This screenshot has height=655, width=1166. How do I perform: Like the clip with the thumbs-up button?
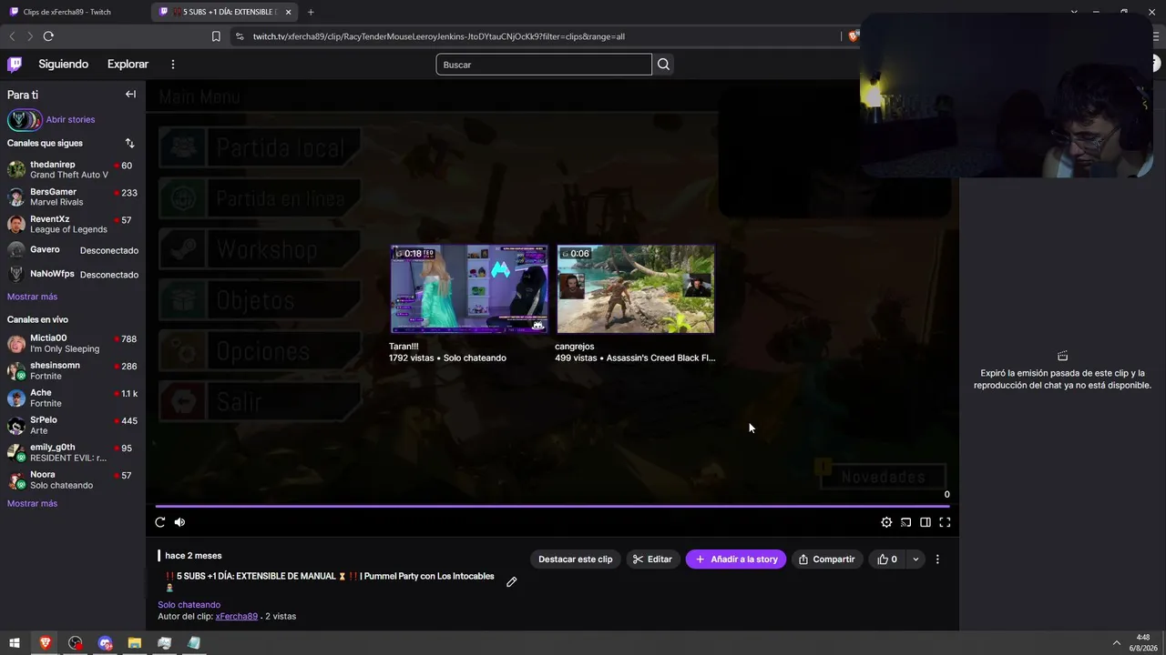pos(887,559)
